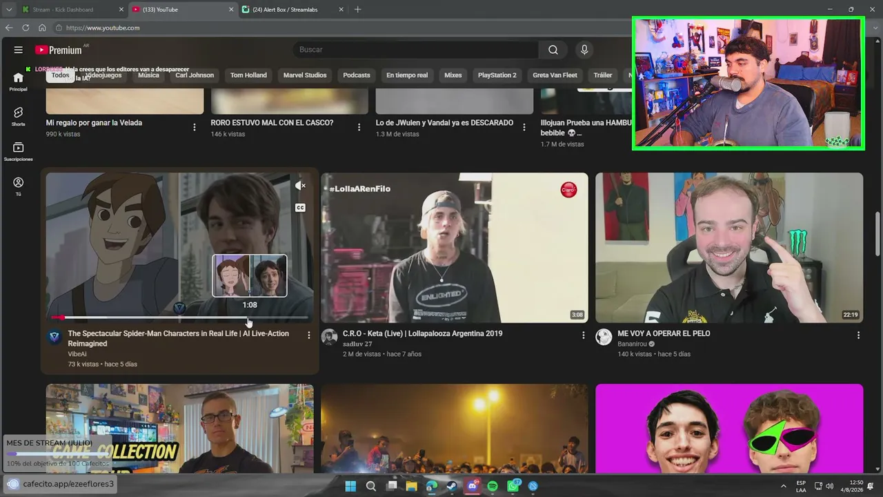883x497 pixels.
Task: Show hidden system tray icons
Action: [x=783, y=486]
